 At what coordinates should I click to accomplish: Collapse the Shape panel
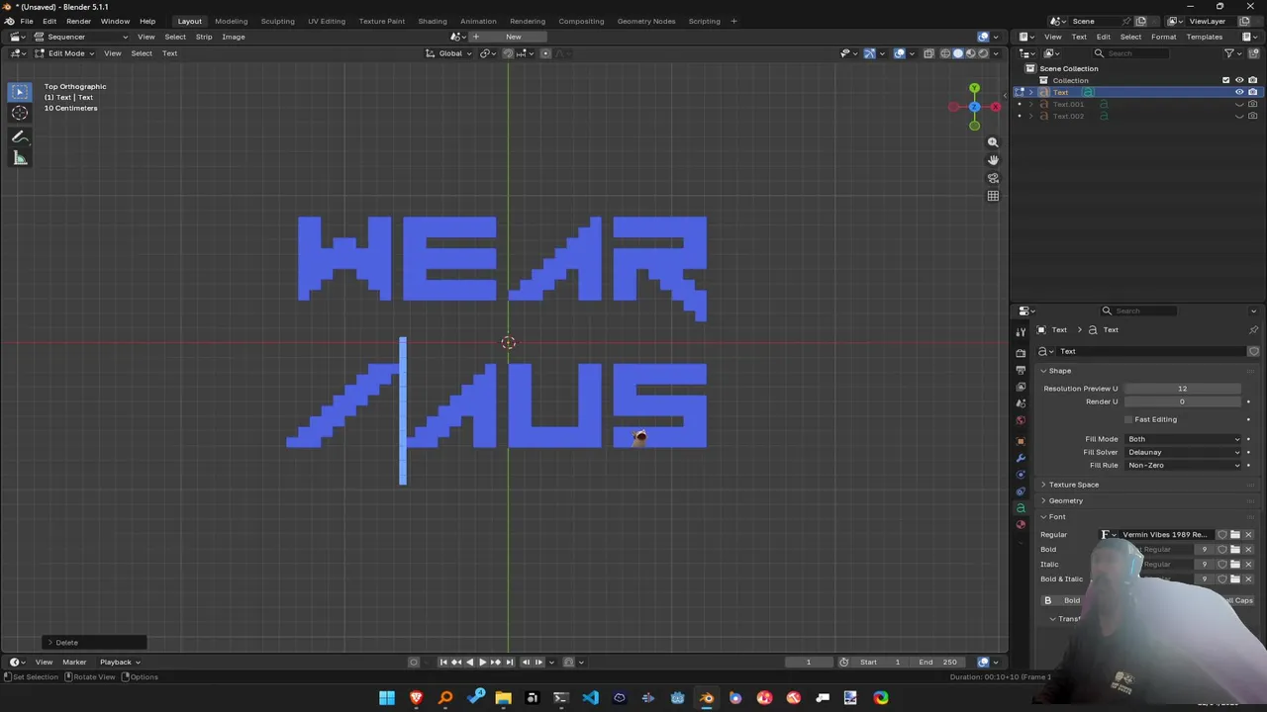pyautogui.click(x=1059, y=371)
